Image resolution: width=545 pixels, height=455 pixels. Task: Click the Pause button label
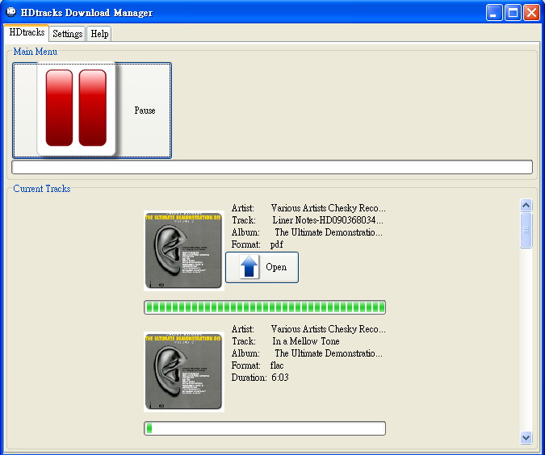(145, 111)
